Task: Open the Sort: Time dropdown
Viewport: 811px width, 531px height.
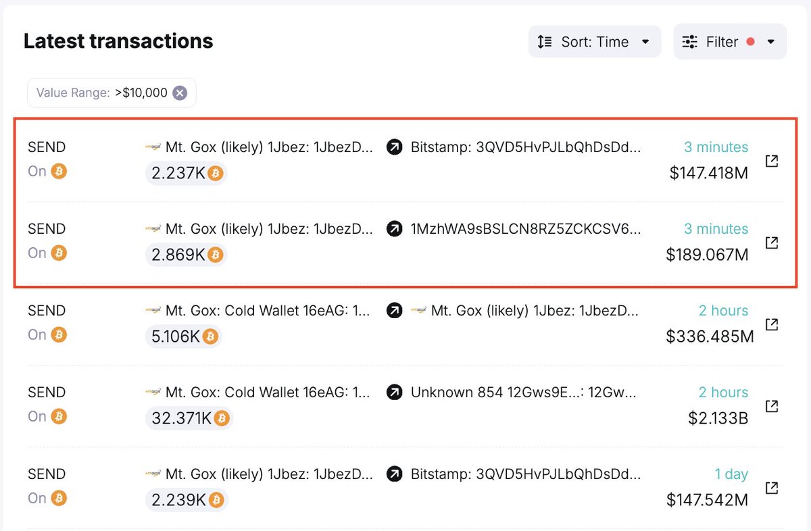Action: (595, 42)
